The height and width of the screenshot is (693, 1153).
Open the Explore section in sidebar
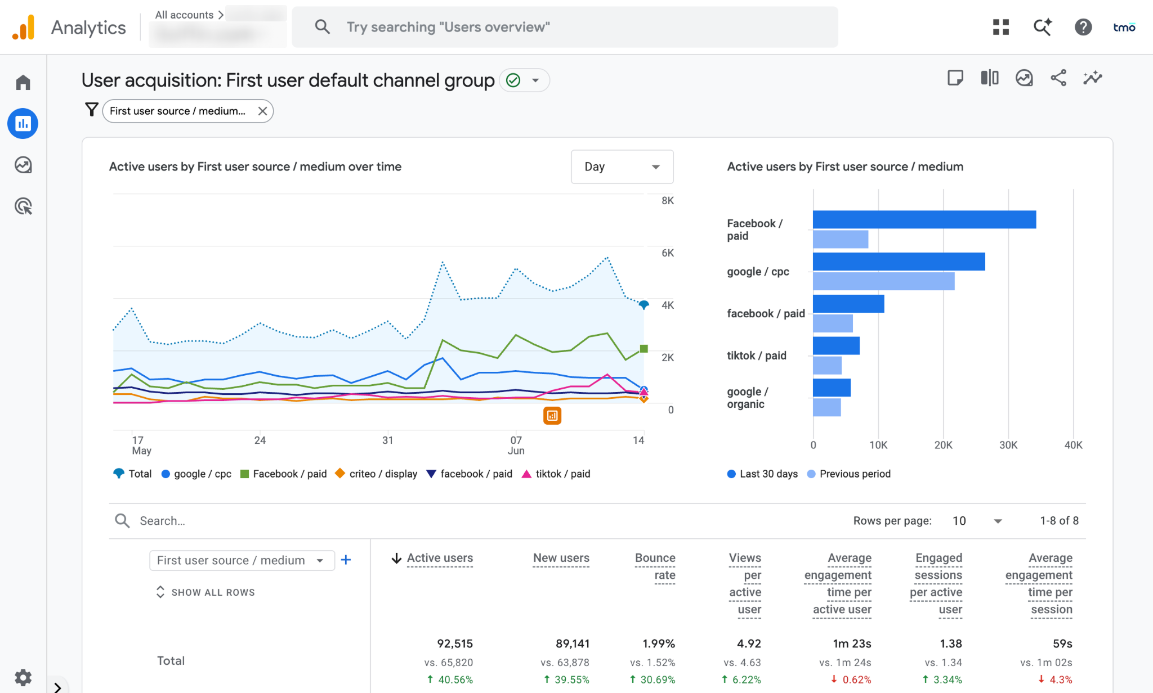(x=23, y=165)
